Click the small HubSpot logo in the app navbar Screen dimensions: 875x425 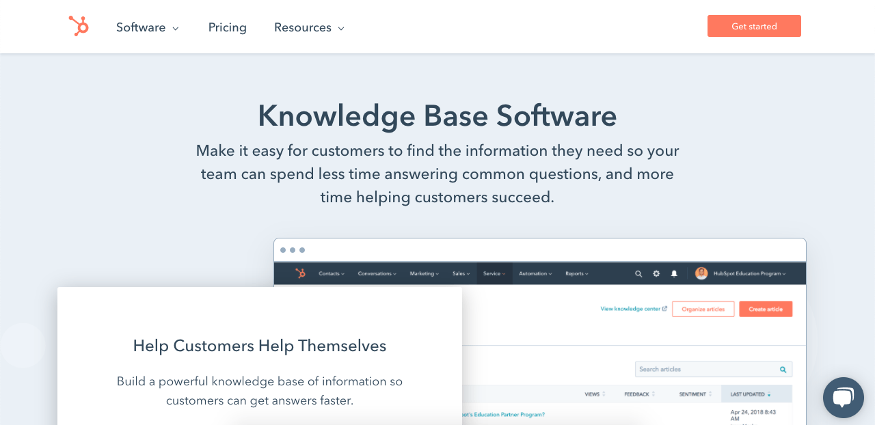pos(300,273)
